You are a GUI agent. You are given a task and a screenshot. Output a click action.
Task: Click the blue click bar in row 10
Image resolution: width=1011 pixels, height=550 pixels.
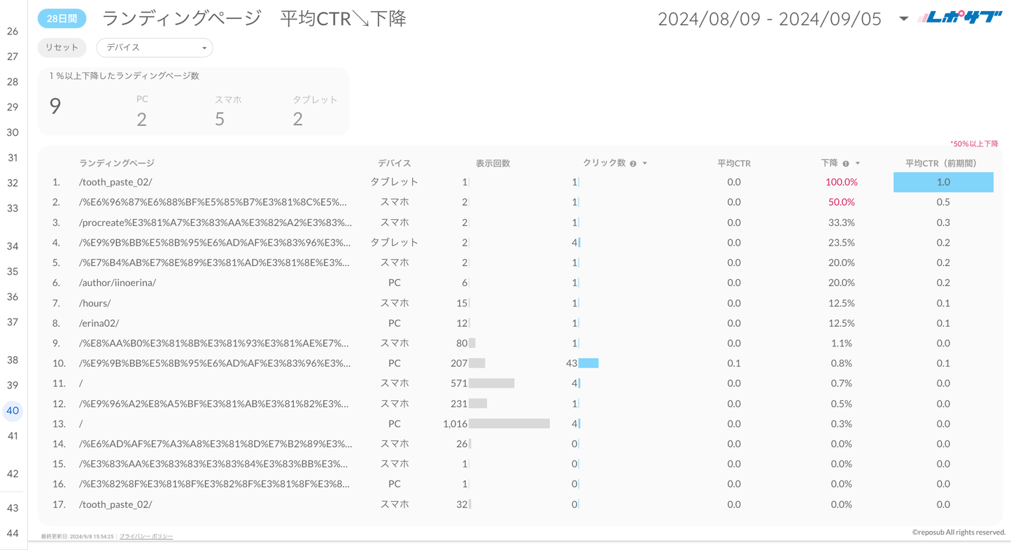tap(588, 363)
